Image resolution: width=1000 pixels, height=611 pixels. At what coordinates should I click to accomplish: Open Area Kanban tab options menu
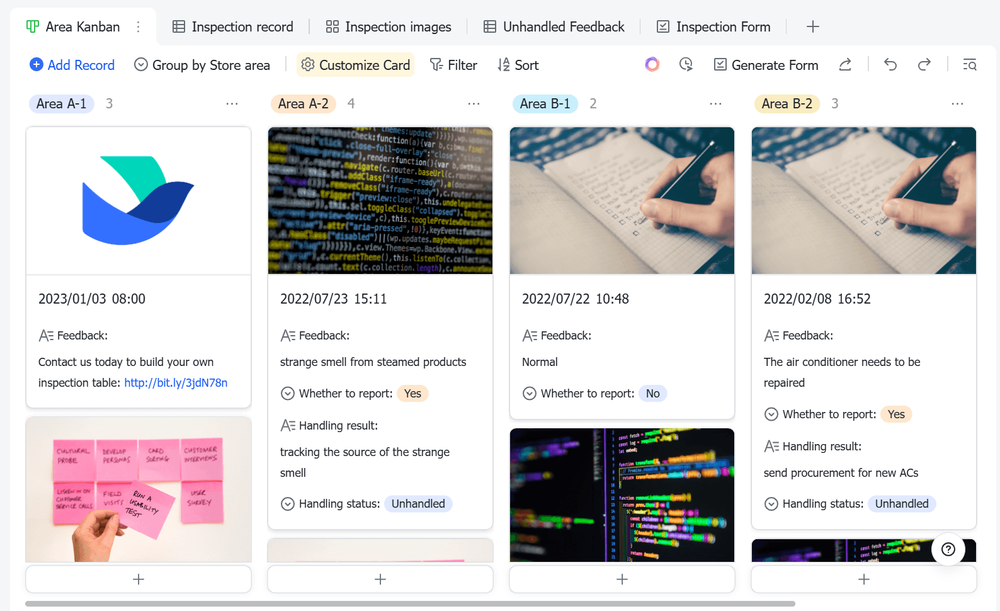(x=139, y=26)
